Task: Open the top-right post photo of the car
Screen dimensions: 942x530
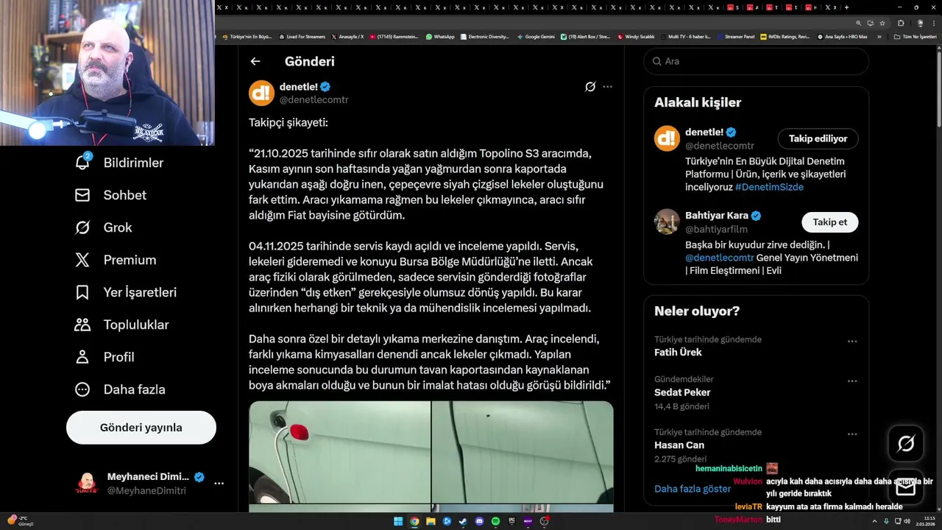Action: 523,452
